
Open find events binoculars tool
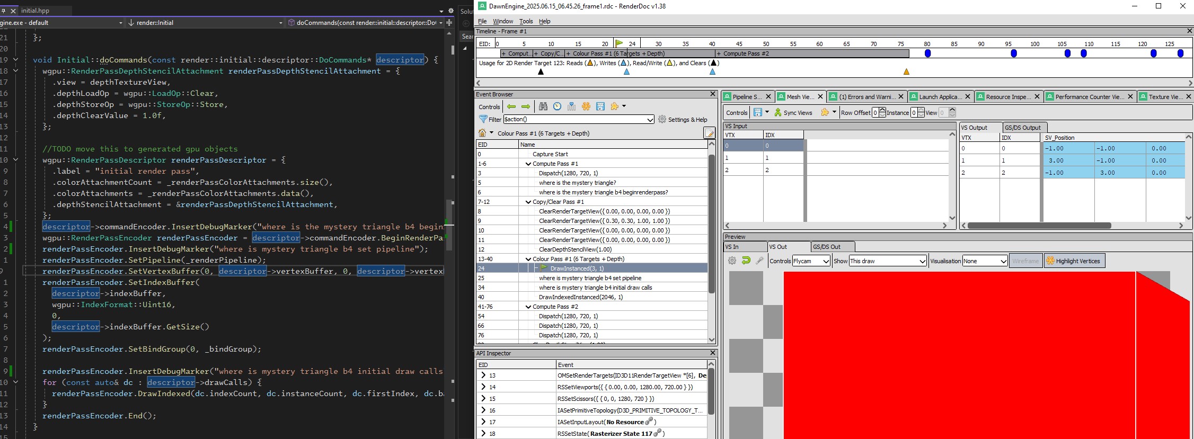pyautogui.click(x=543, y=106)
